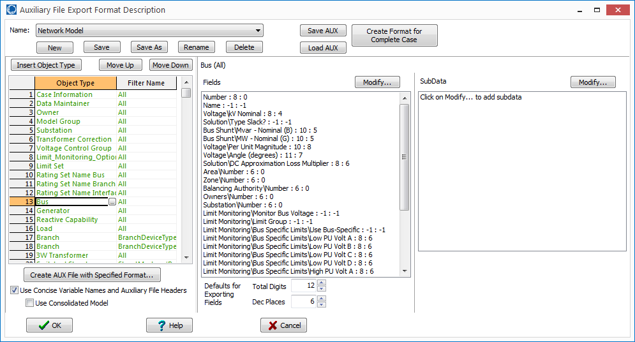The height and width of the screenshot is (342, 635).
Task: Click the Object Type column header
Action: 75,83
